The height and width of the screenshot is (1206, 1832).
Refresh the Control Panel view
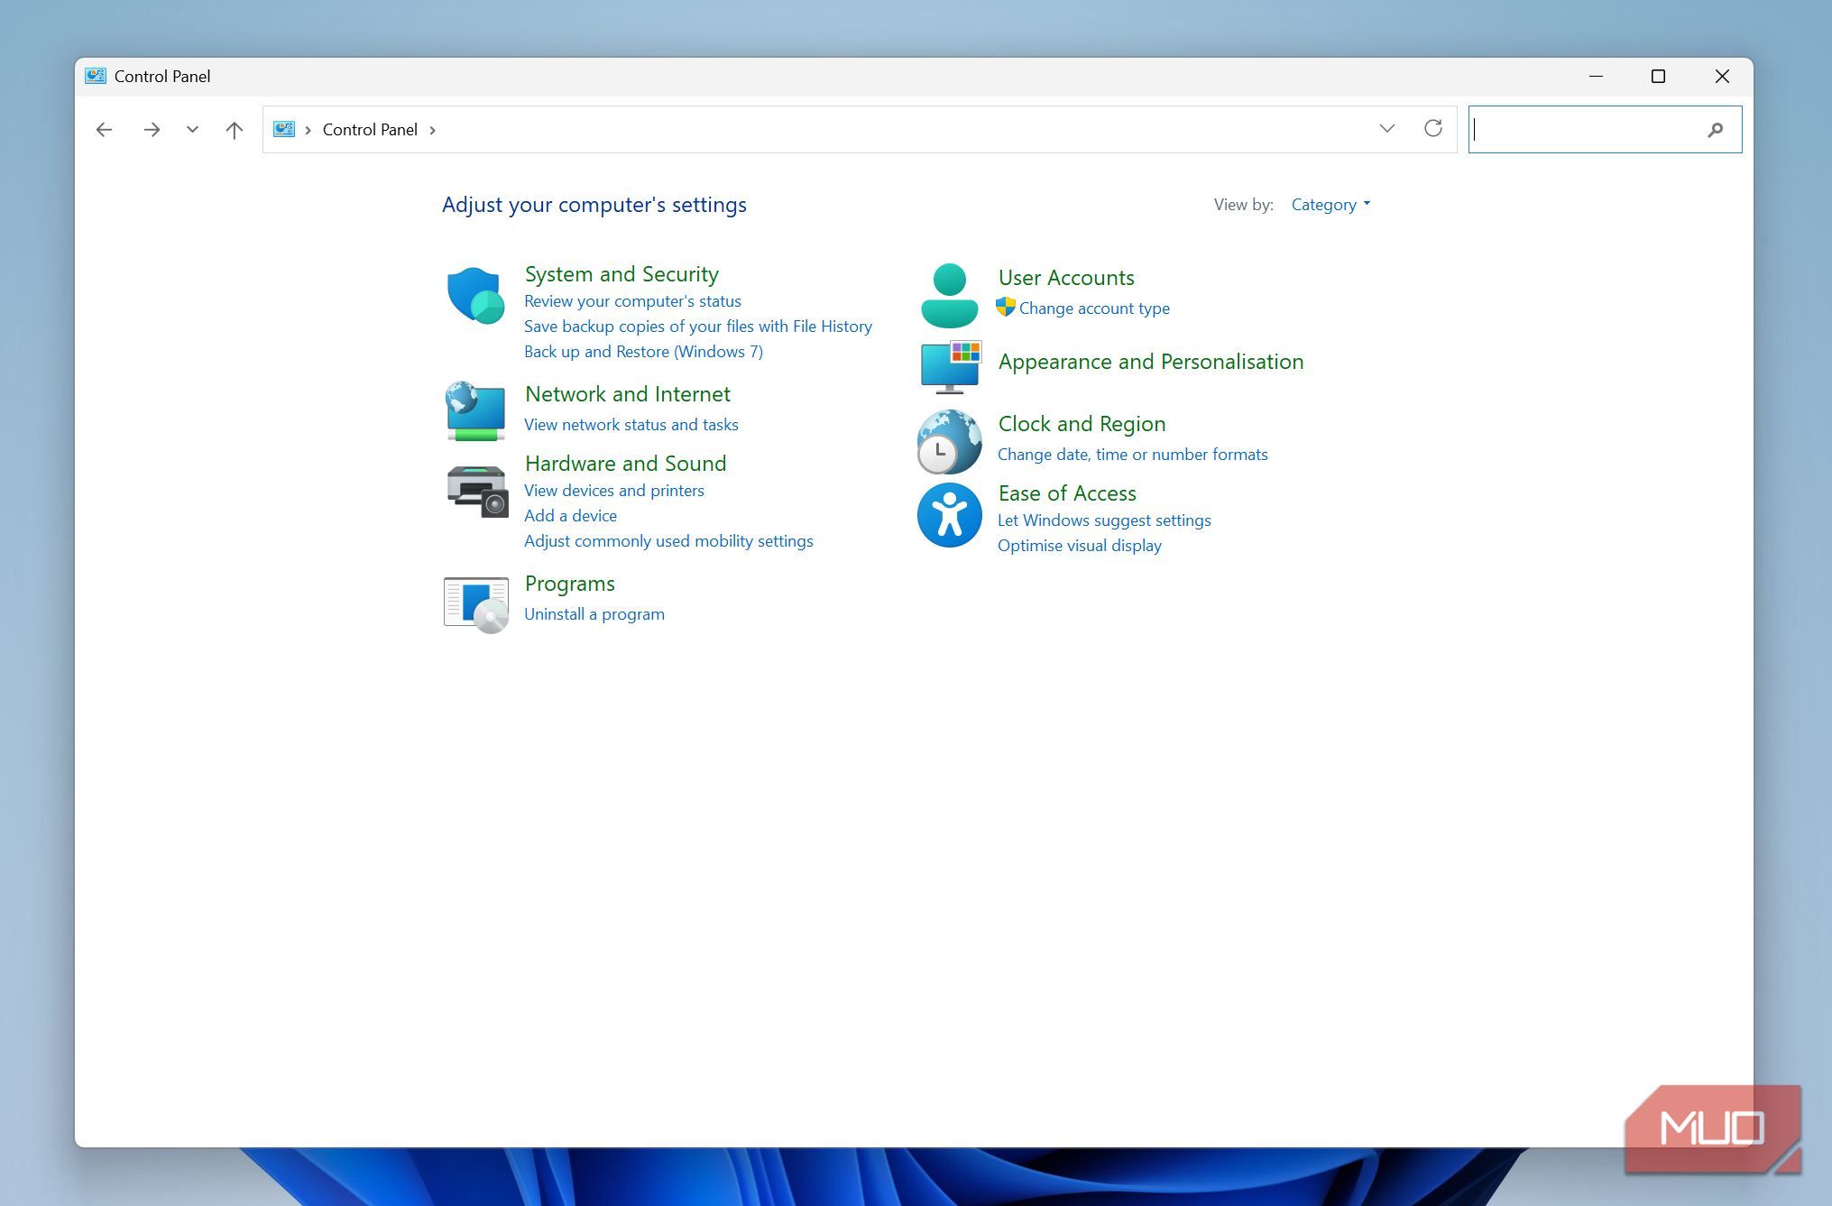click(x=1432, y=128)
